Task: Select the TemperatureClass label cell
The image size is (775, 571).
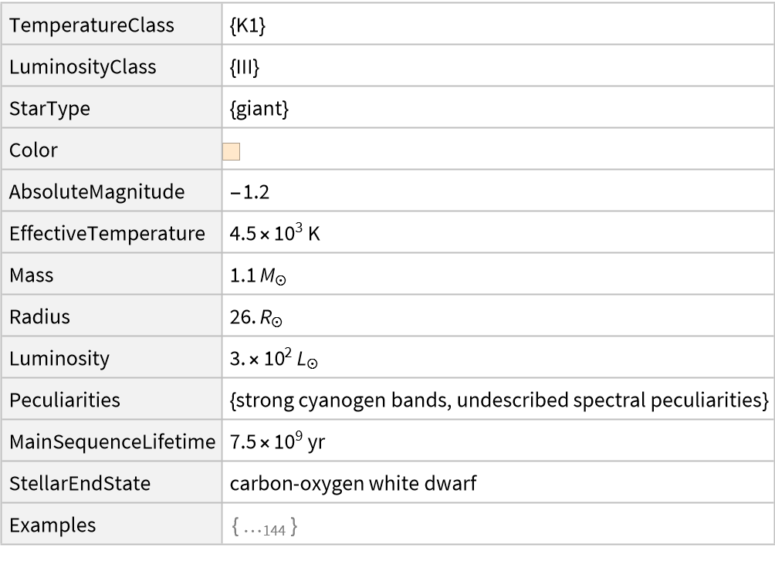Action: point(91,25)
